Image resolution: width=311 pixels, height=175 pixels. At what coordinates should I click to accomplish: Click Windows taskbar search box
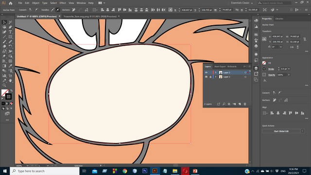(45, 171)
